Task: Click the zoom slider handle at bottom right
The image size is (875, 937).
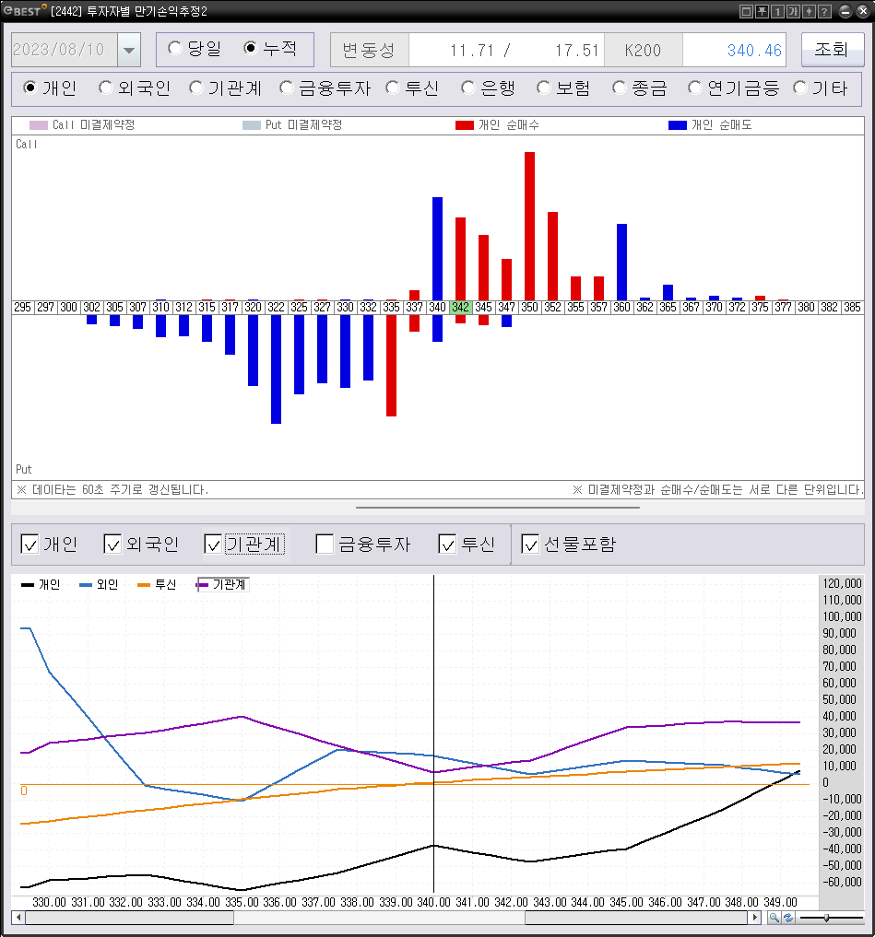Action: pyautogui.click(x=826, y=918)
